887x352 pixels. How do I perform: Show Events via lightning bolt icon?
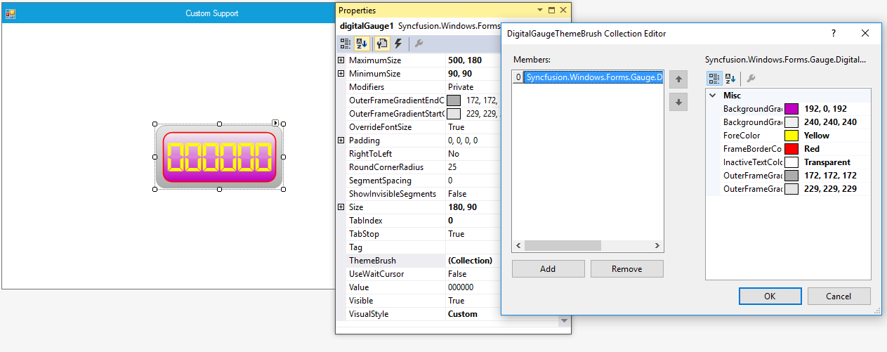(x=398, y=44)
